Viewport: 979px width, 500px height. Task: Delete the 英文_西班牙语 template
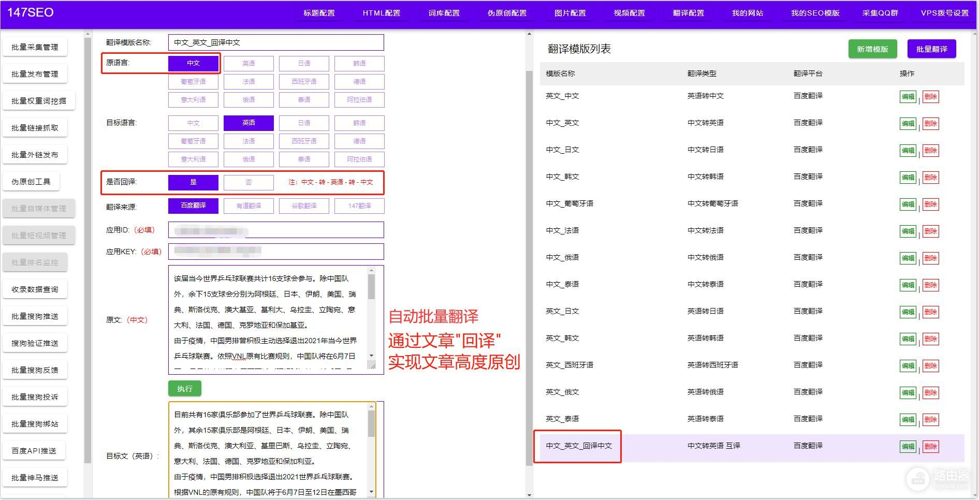tap(931, 366)
